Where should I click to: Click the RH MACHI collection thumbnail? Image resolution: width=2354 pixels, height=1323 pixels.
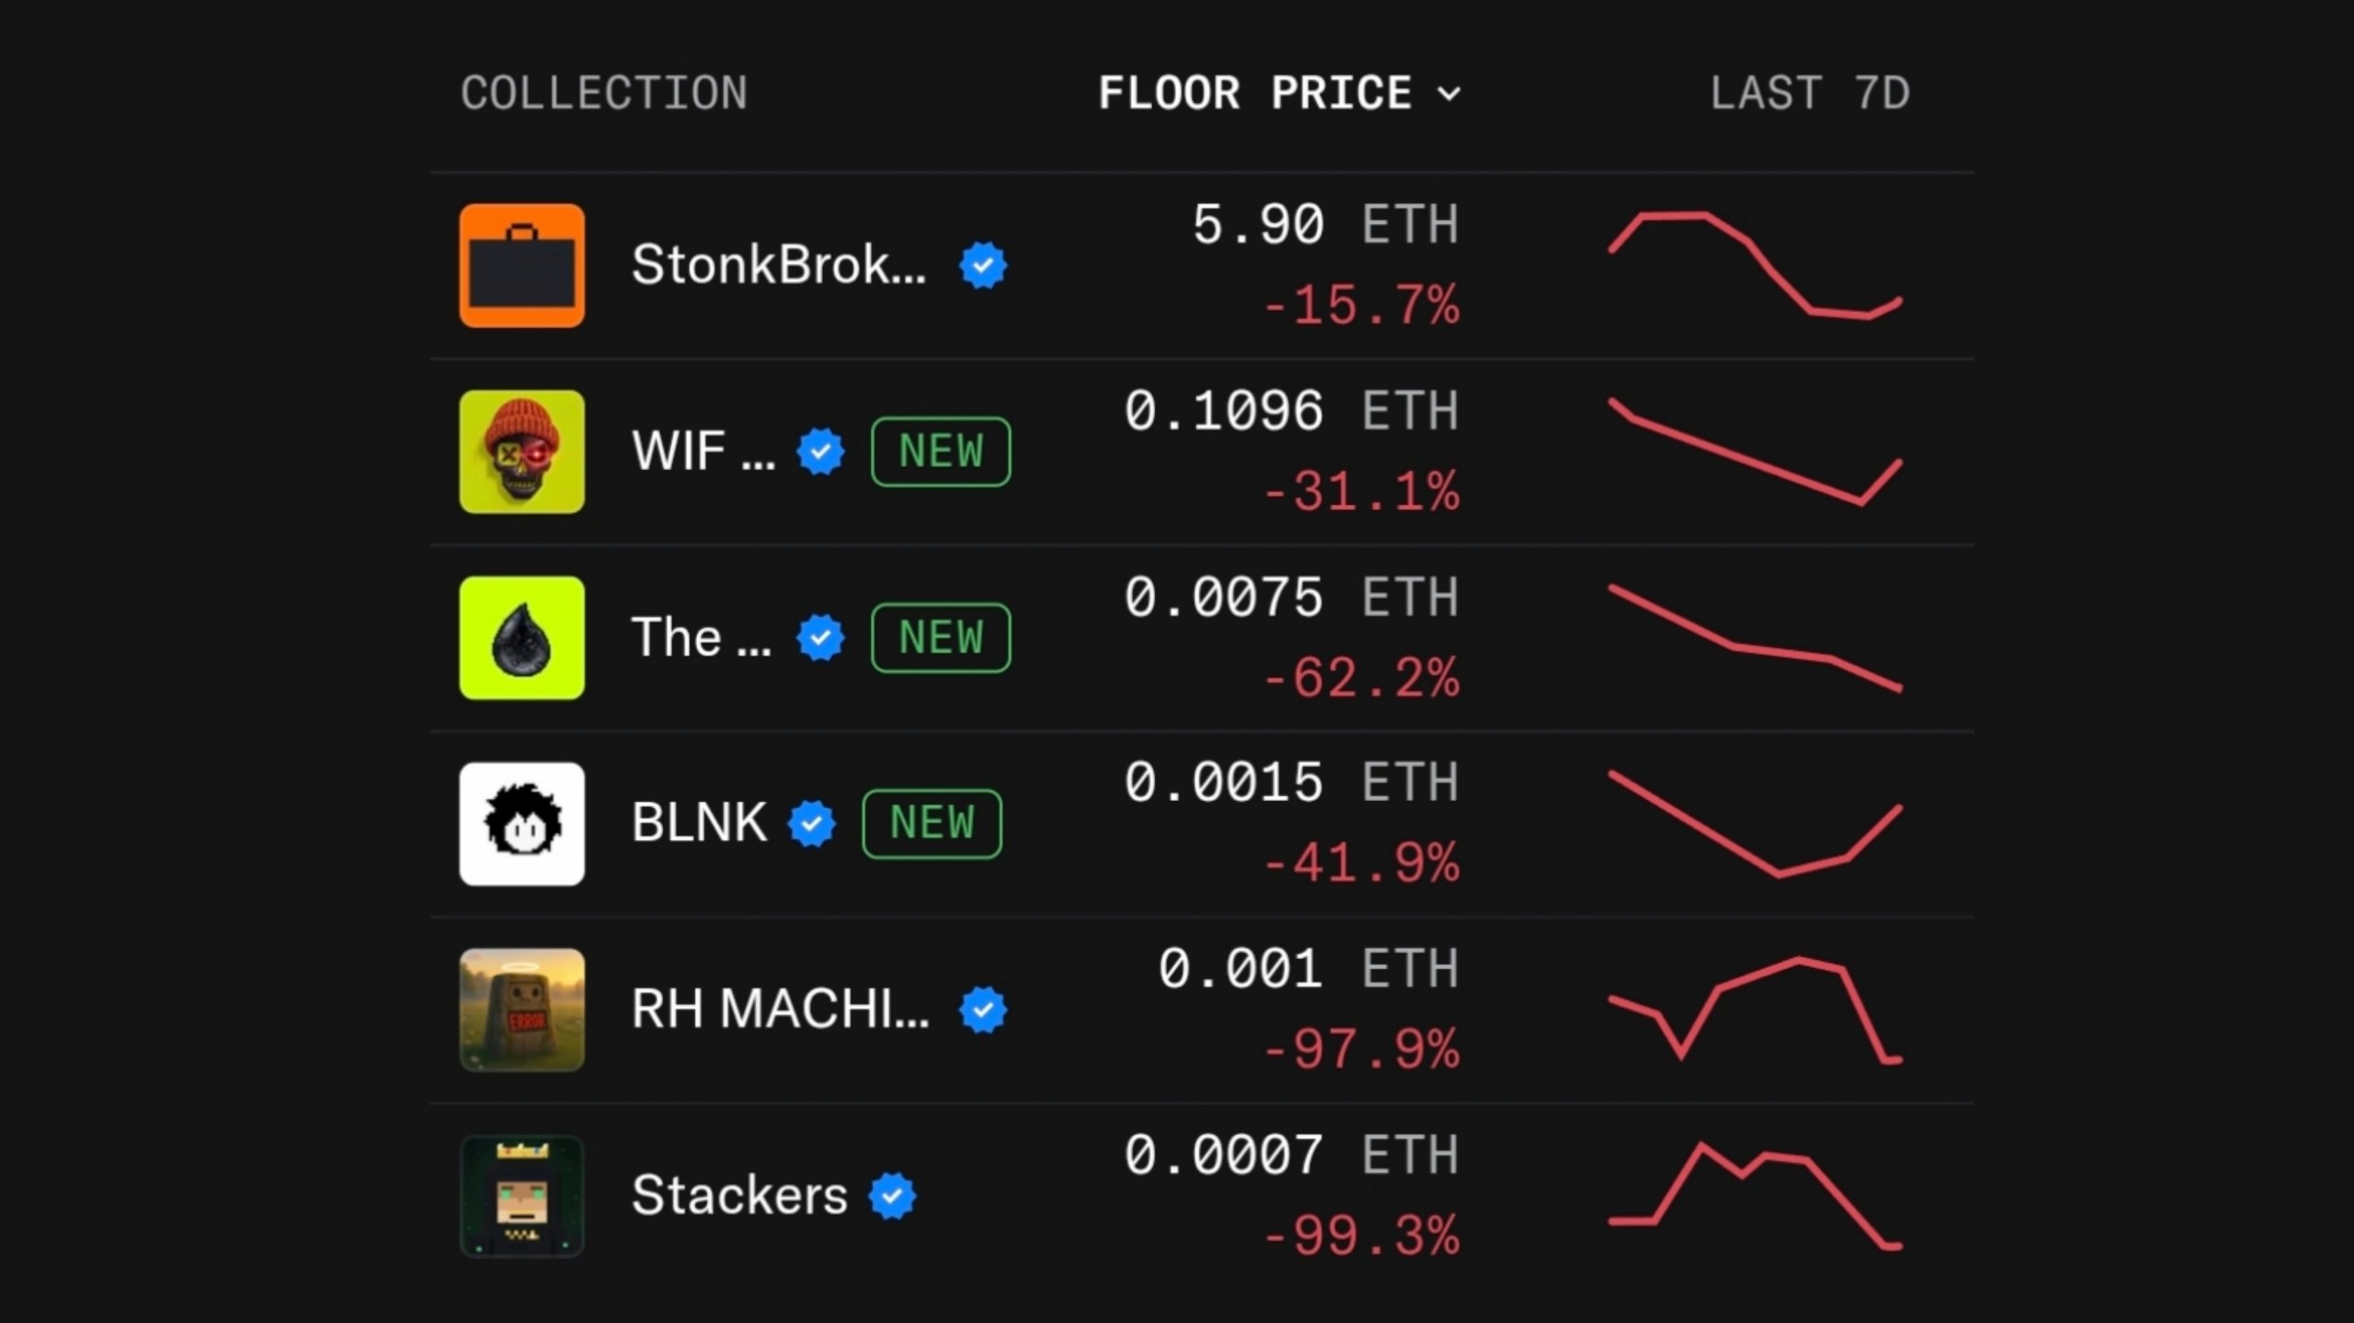tap(521, 1009)
